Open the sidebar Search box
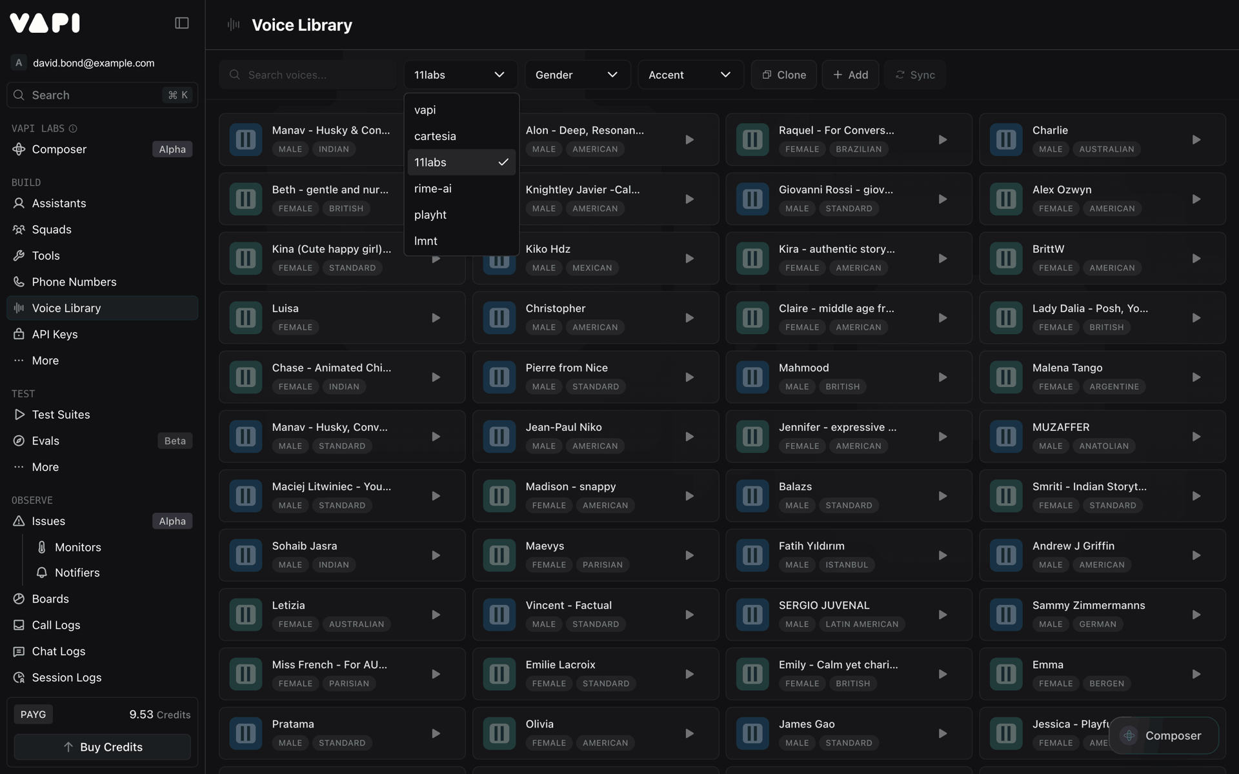This screenshot has height=774, width=1239. click(x=103, y=95)
